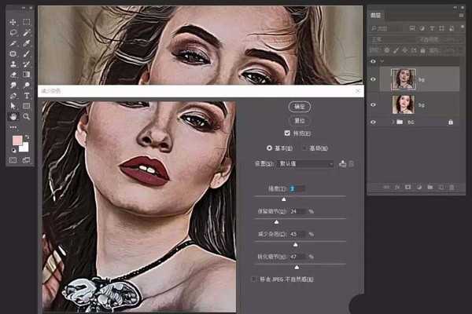Image resolution: width=472 pixels, height=314 pixels.
Task: Click the 保留细节 slider handle
Action: tap(276, 222)
